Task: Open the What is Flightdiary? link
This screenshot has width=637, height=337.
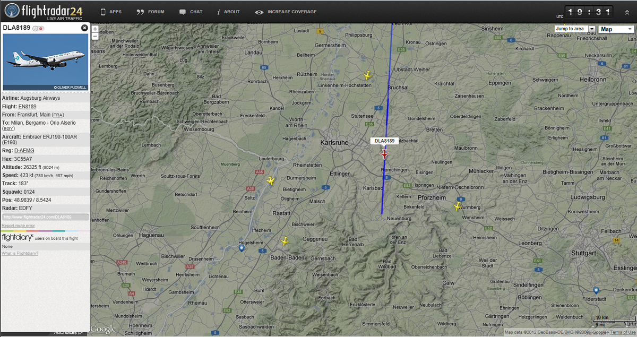Action: click(20, 253)
